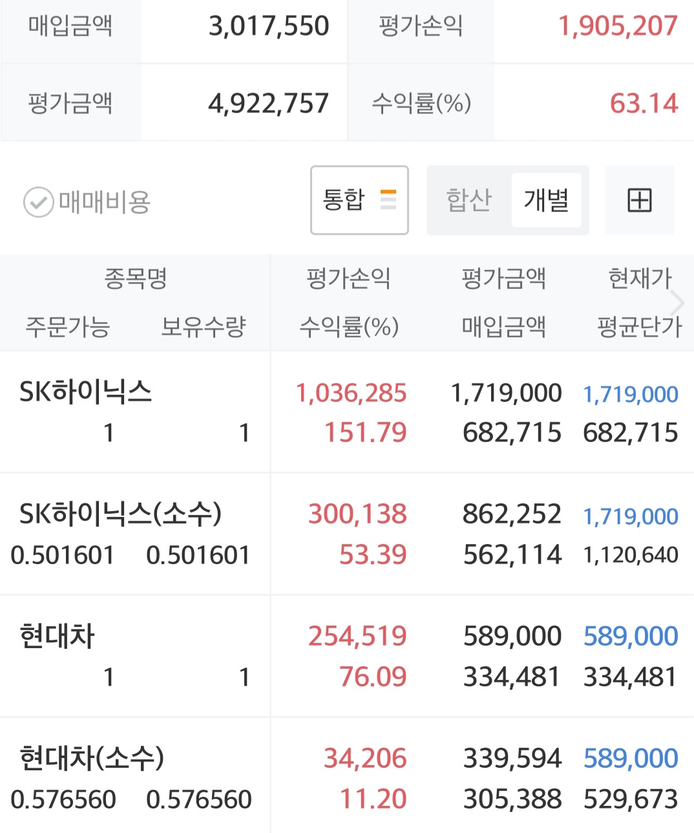
Task: Click the 평가금액 column header in table
Action: click(503, 279)
